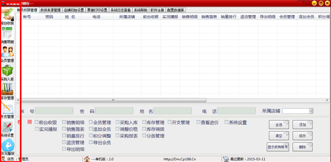Click the 显示所有帐号 button
Image resolution: width=331 pixels, height=162 pixels.
pyautogui.click(x=278, y=147)
